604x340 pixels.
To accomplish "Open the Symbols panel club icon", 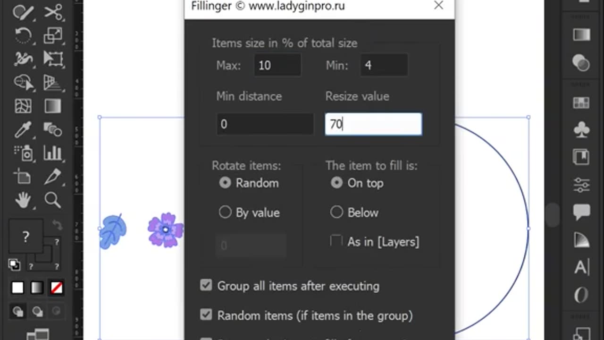I will click(x=581, y=130).
